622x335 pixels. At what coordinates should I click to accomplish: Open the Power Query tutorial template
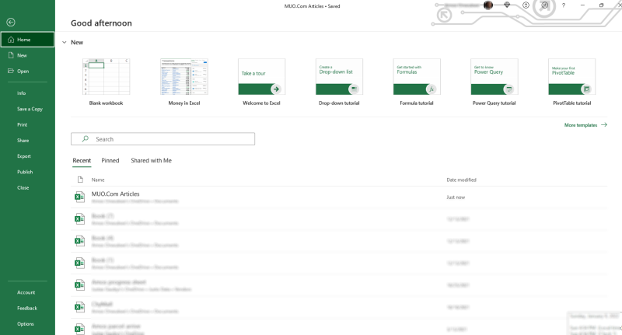pos(494,82)
